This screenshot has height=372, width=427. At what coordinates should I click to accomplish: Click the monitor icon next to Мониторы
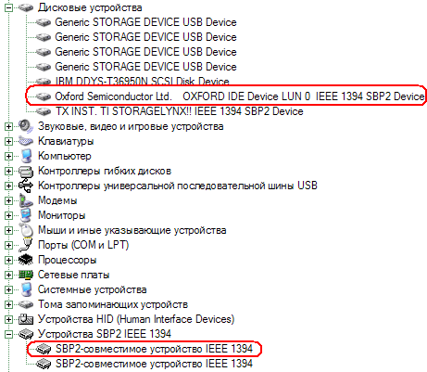25,215
